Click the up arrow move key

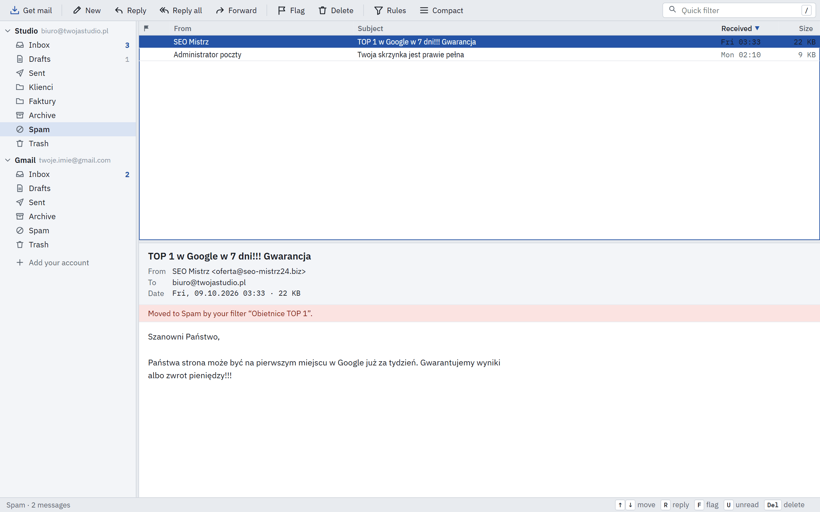pyautogui.click(x=620, y=505)
